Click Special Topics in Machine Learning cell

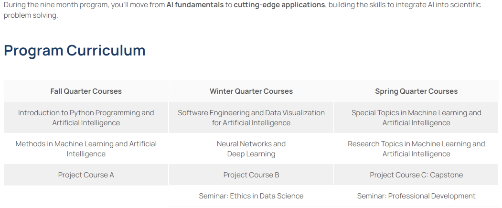pos(416,118)
